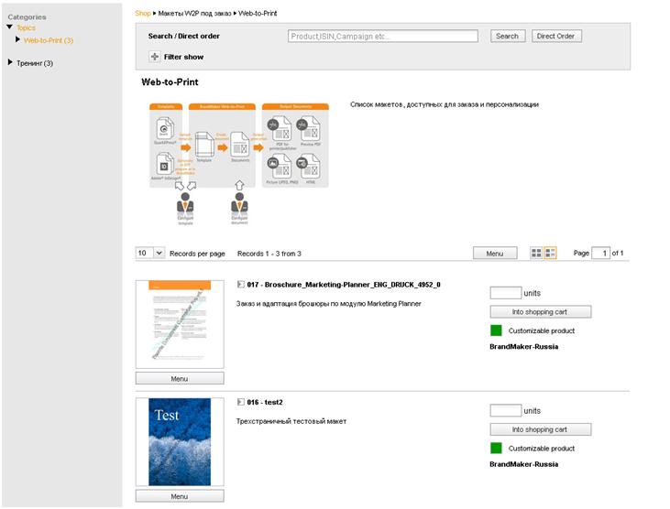Open Menu button above the product list
Image resolution: width=670 pixels, height=509 pixels.
495,253
